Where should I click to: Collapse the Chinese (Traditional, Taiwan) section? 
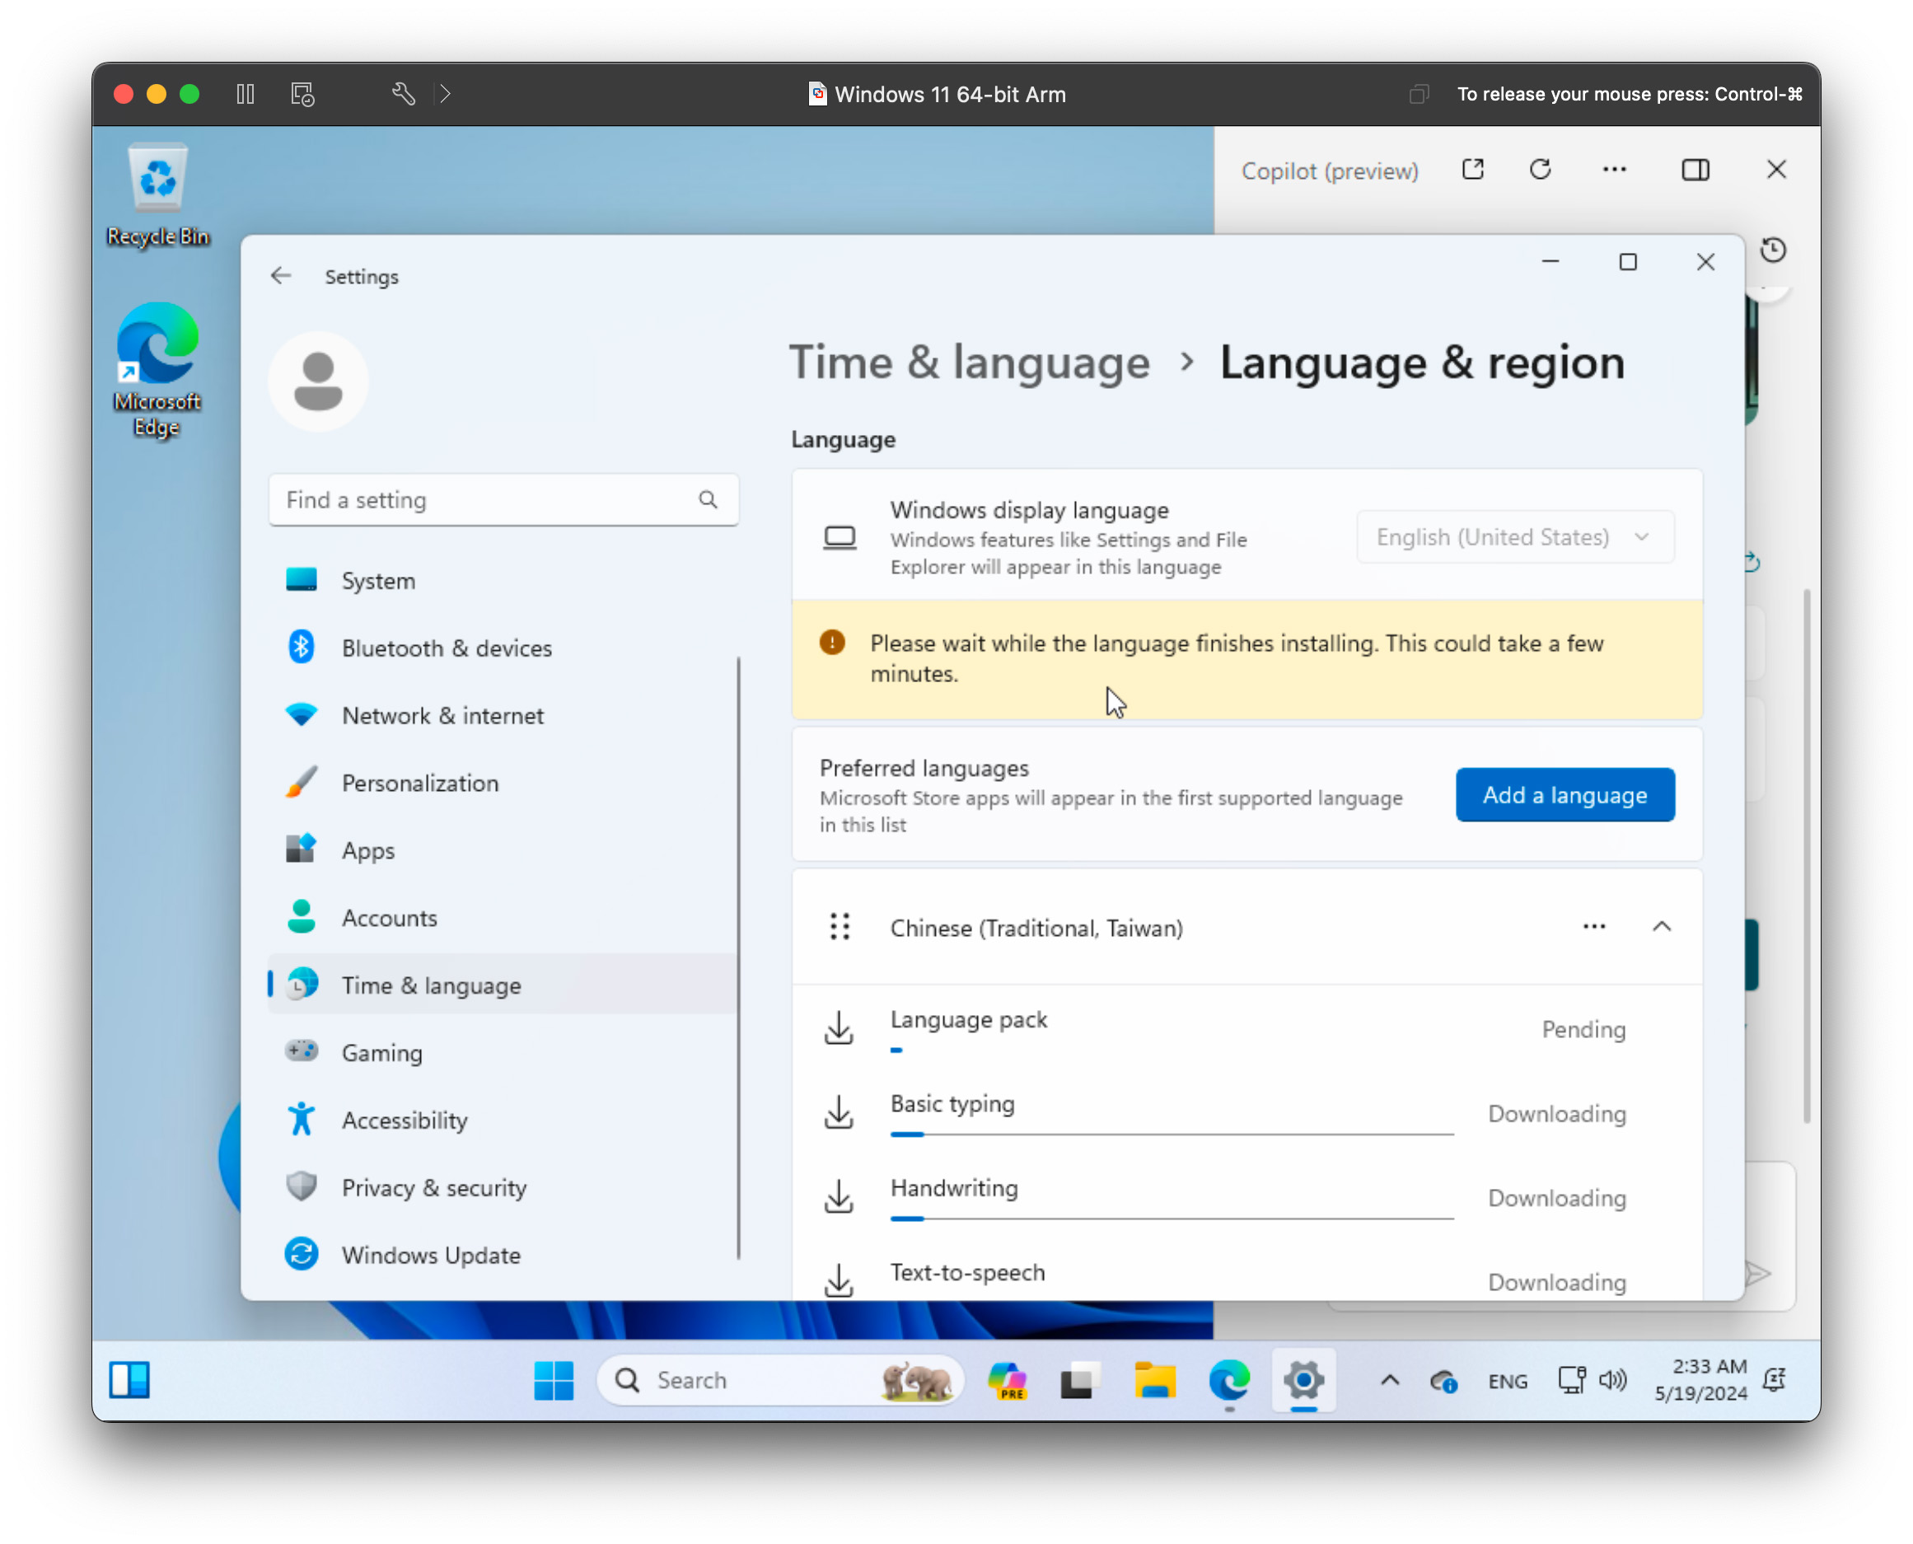click(1662, 928)
